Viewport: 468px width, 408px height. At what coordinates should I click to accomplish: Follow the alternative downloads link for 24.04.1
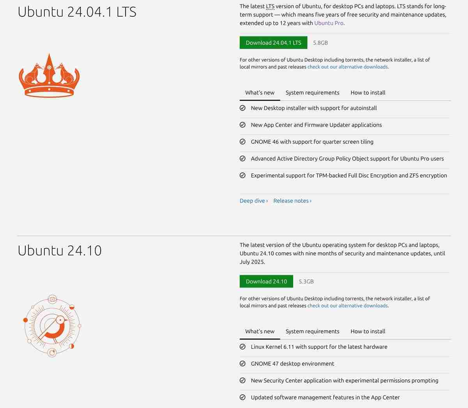(x=347, y=67)
